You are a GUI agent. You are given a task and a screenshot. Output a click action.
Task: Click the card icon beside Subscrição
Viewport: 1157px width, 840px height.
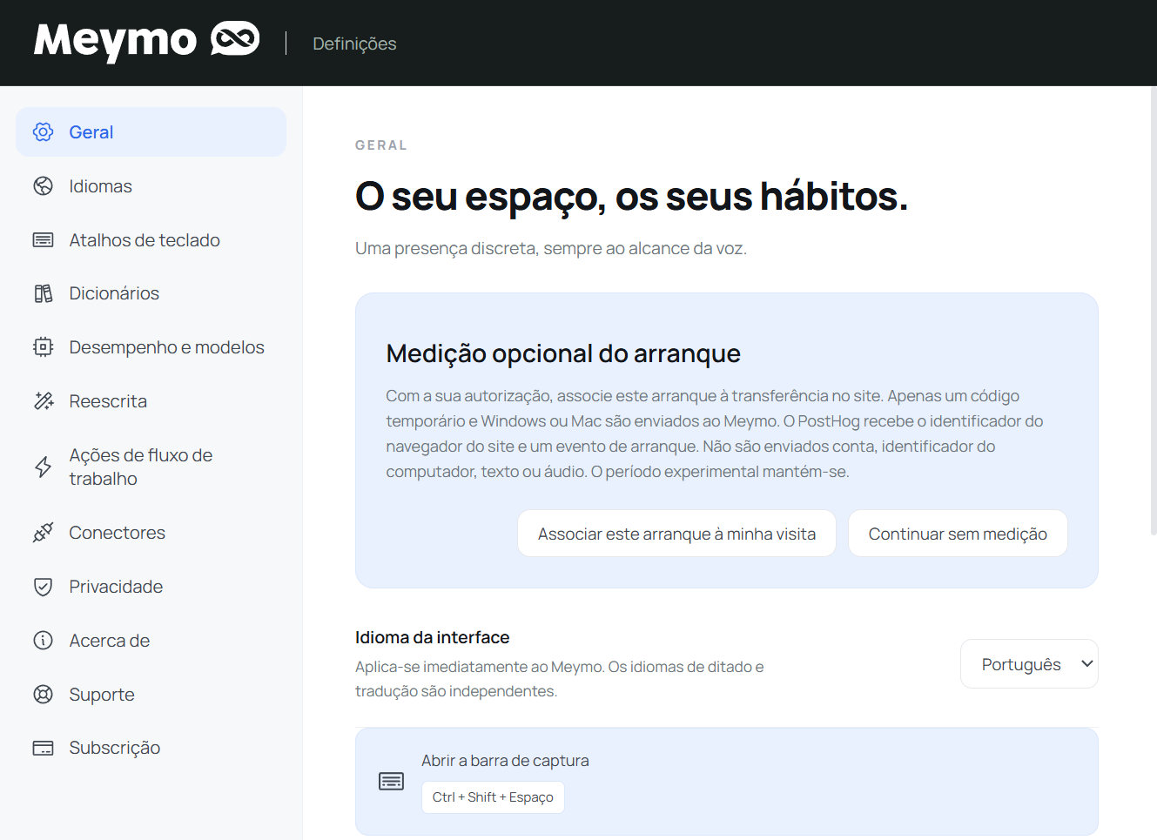point(43,748)
